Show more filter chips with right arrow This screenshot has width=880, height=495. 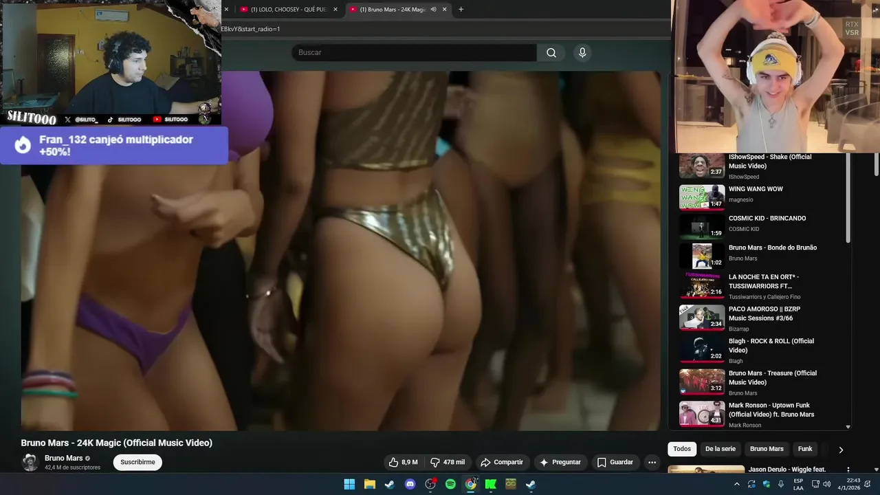coord(840,450)
